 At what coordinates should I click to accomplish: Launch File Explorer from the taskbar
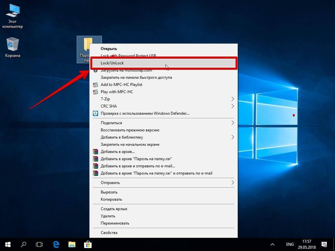[72, 244]
